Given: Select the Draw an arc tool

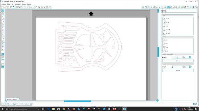Looking at the screenshot, I should point(3,38).
